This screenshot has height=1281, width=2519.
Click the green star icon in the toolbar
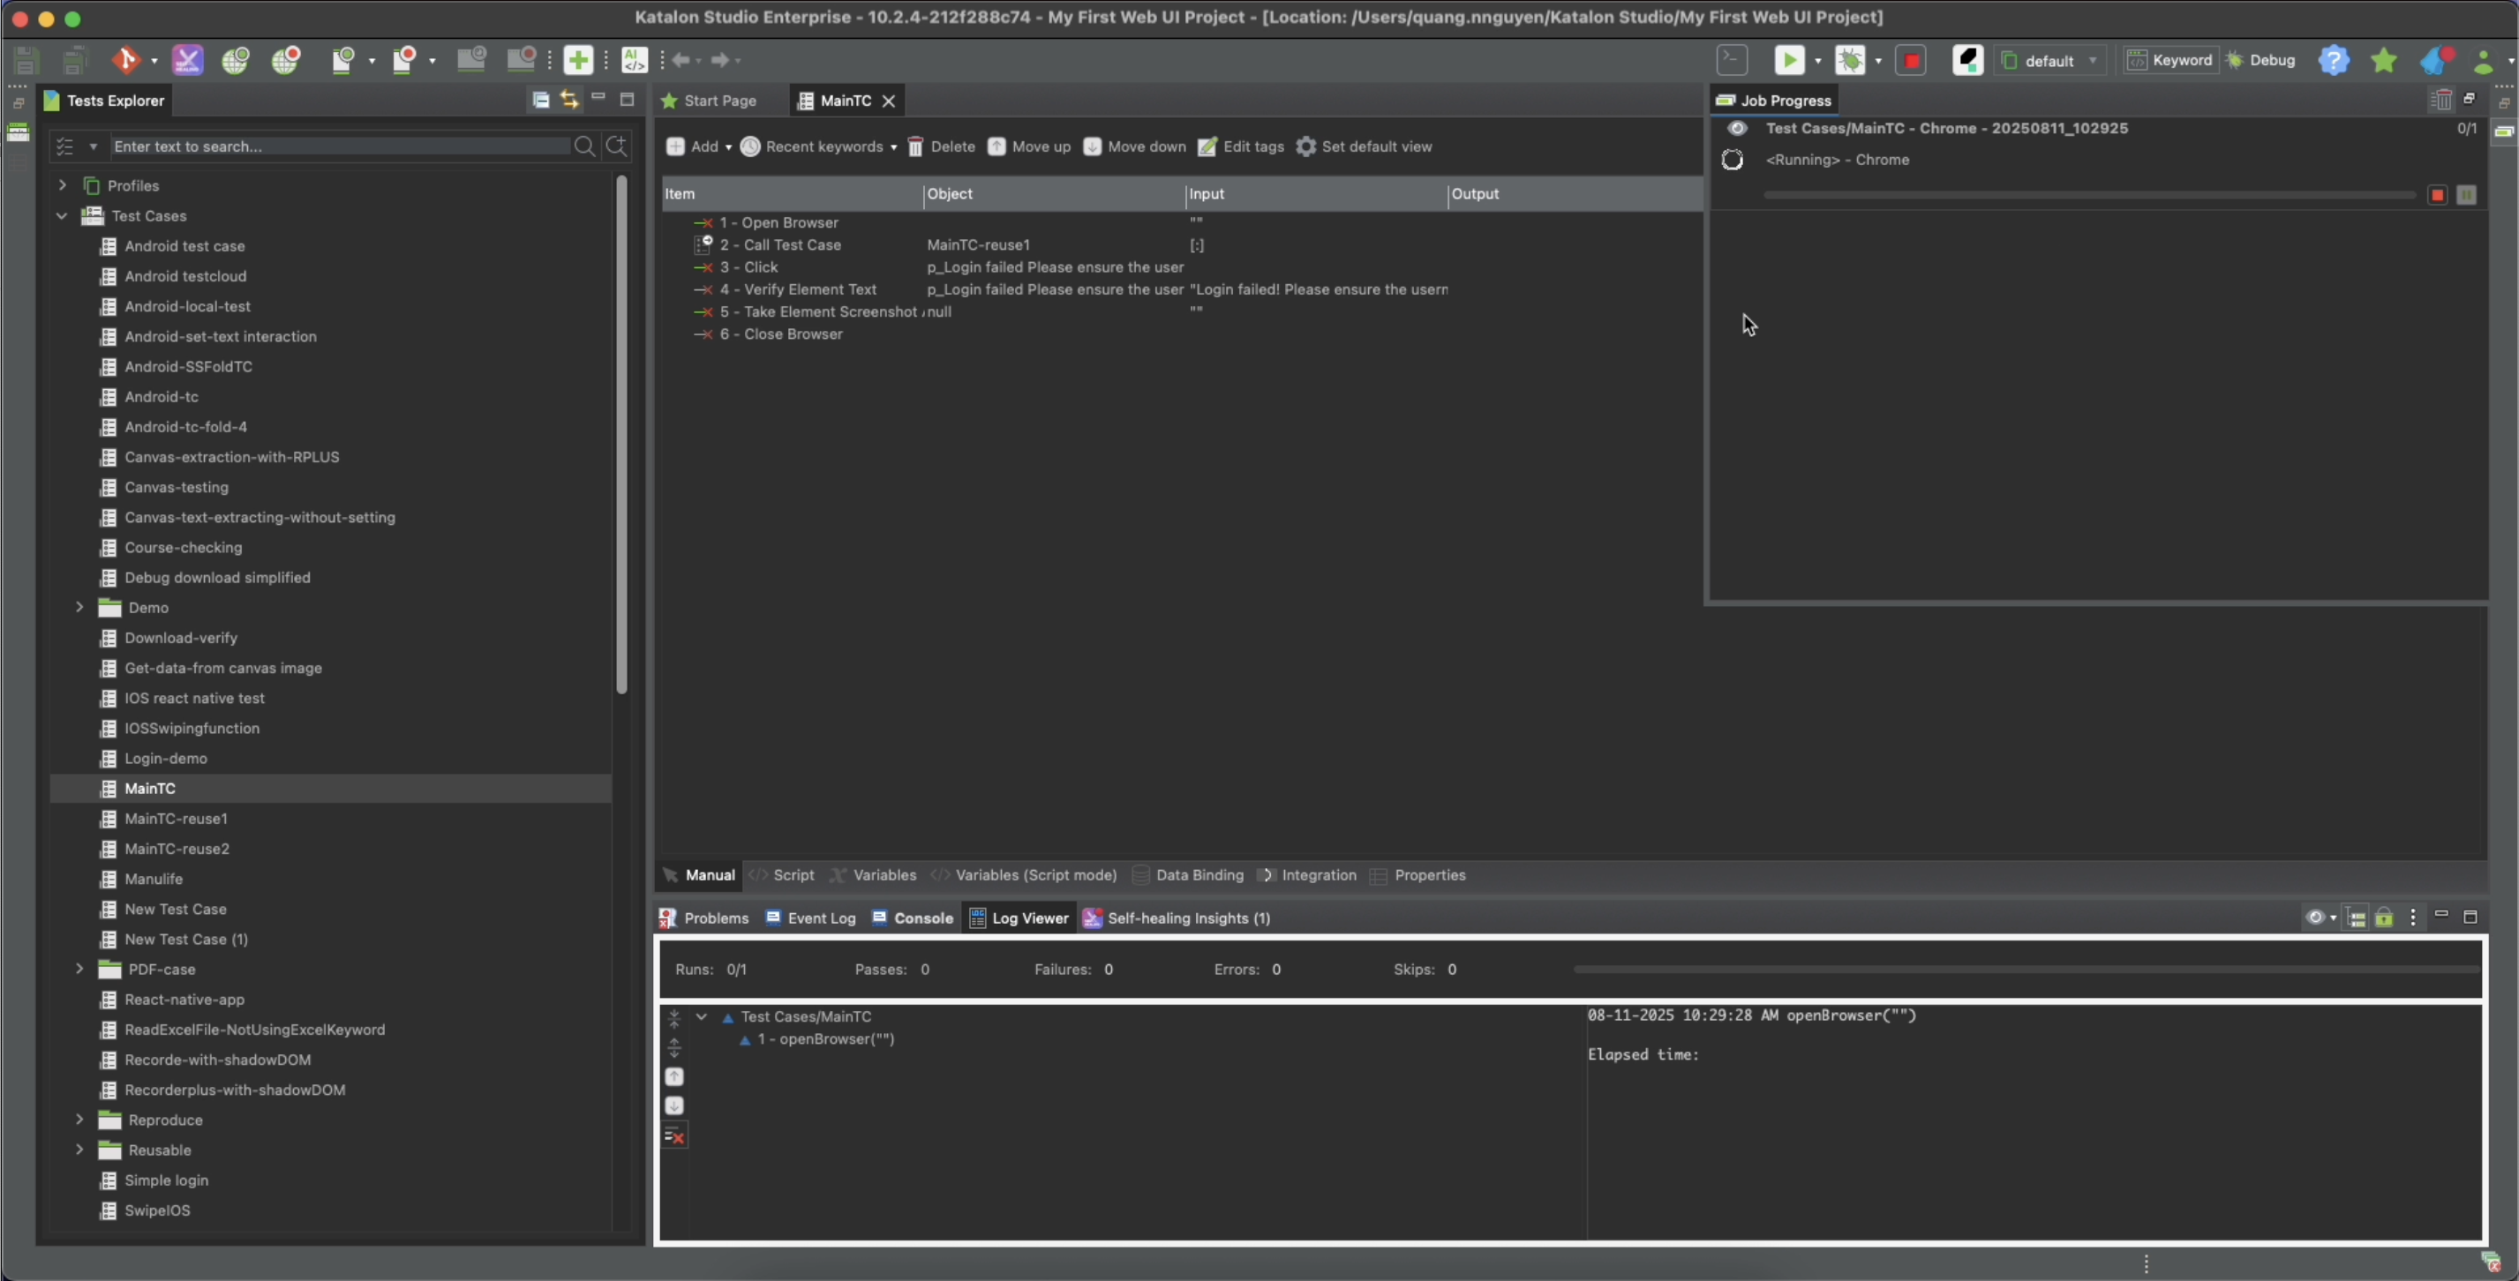(2384, 61)
